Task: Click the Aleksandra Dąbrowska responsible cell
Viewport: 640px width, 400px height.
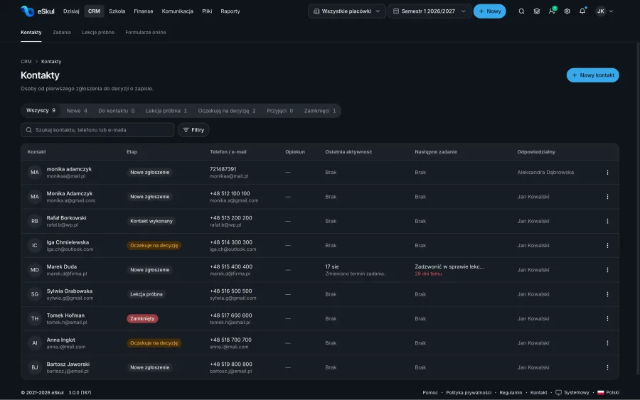Action: pyautogui.click(x=545, y=173)
